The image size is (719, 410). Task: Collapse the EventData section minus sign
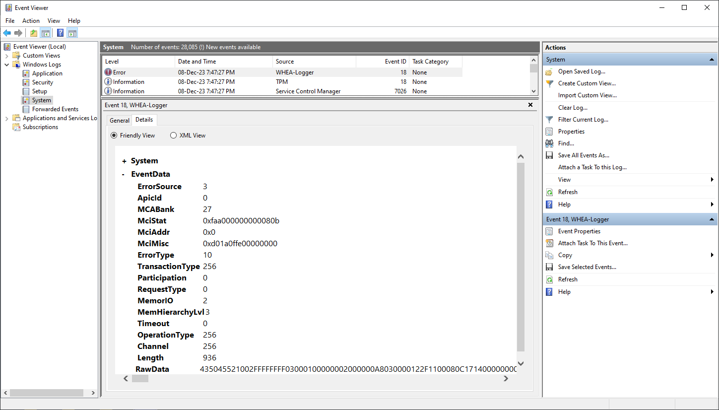pyautogui.click(x=124, y=174)
